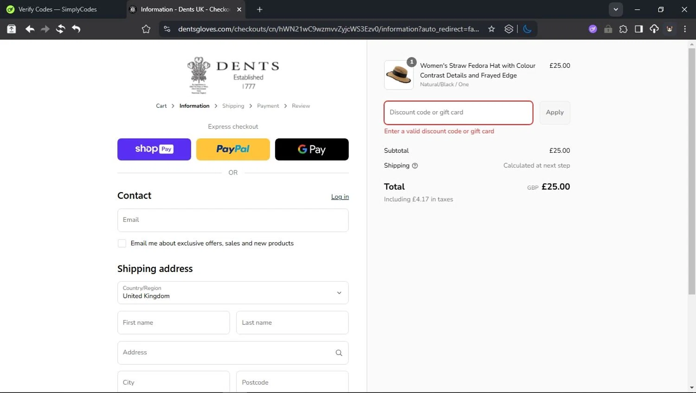Click the shipping help question mark icon
696x393 pixels.
[x=415, y=166]
